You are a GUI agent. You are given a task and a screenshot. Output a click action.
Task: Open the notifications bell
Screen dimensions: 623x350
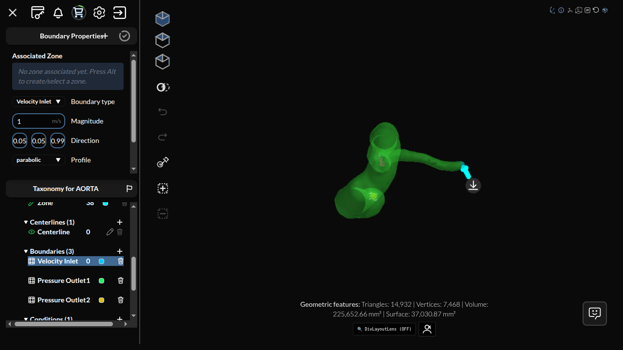[58, 13]
